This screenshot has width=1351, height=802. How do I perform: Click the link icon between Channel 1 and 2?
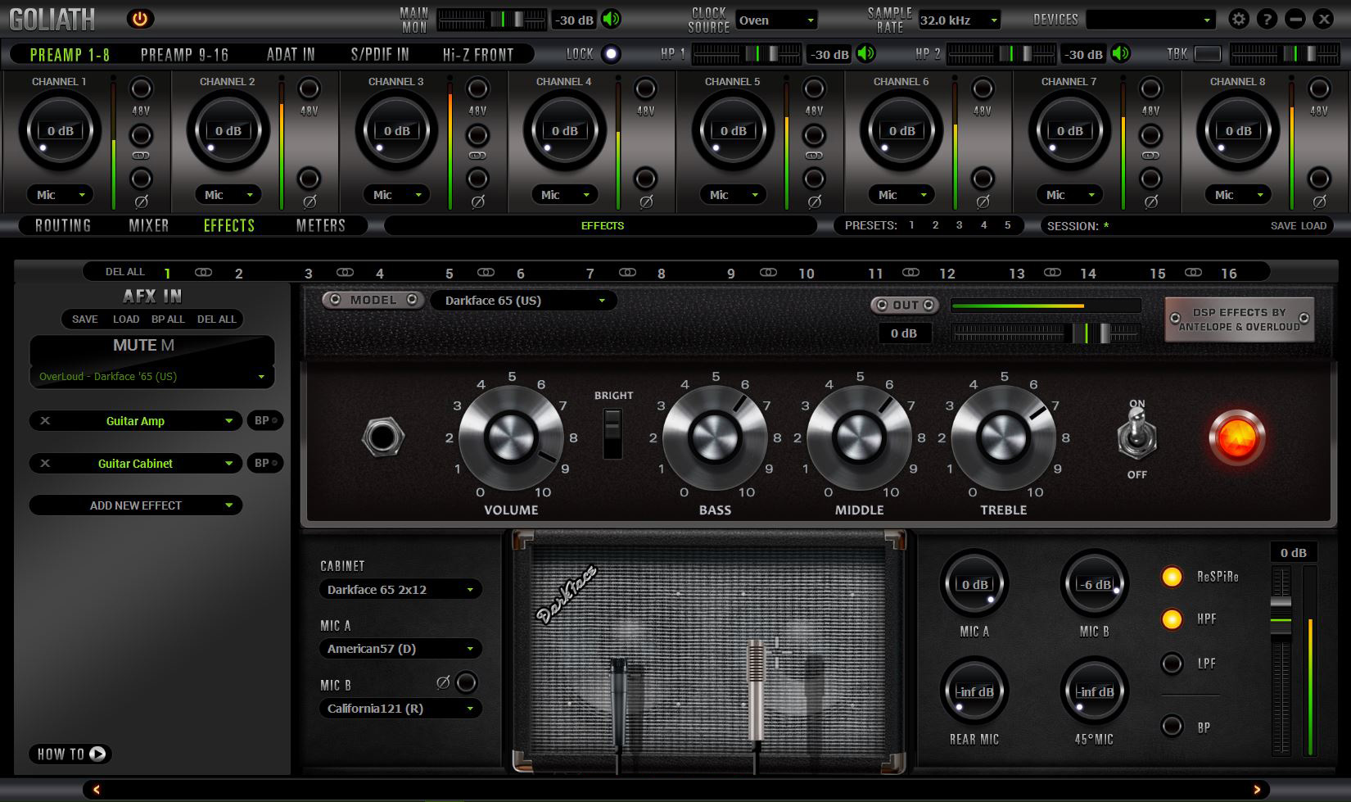(141, 156)
